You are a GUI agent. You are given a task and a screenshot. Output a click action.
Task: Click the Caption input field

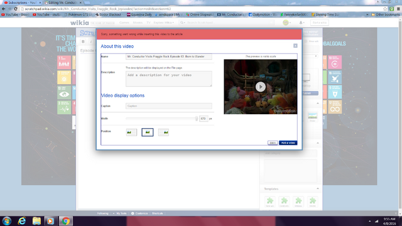(169, 106)
